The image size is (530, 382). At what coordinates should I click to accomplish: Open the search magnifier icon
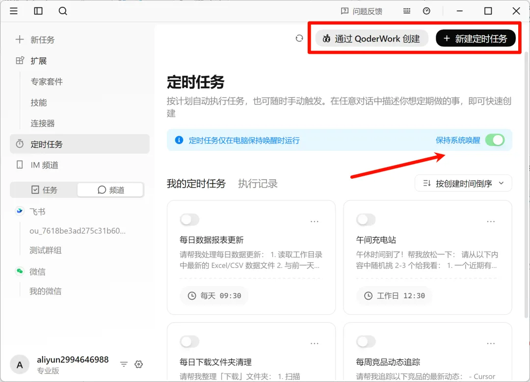click(63, 11)
